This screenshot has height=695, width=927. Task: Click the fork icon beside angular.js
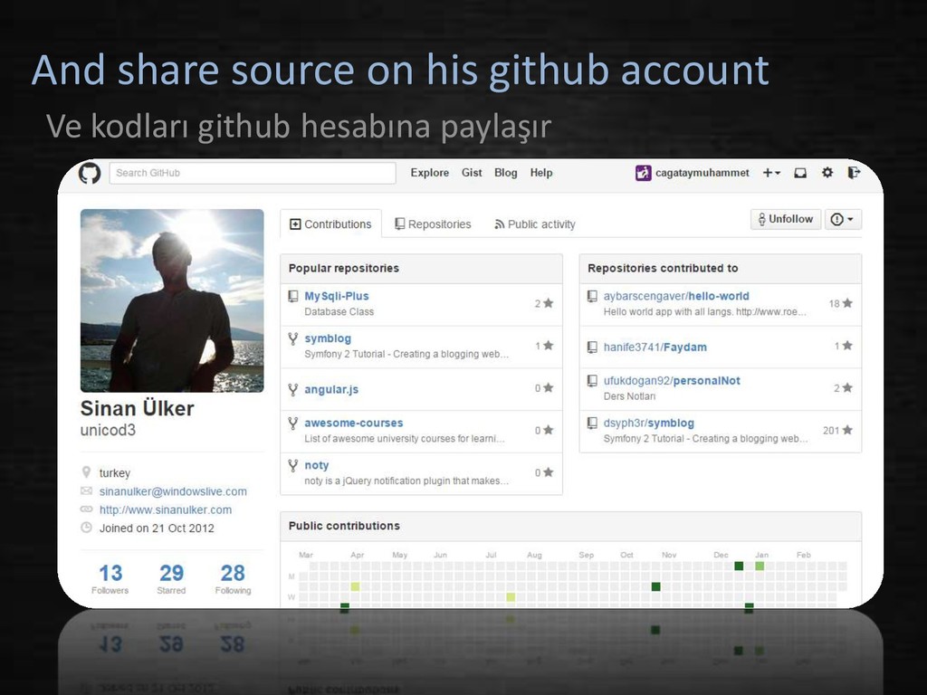pyautogui.click(x=292, y=389)
